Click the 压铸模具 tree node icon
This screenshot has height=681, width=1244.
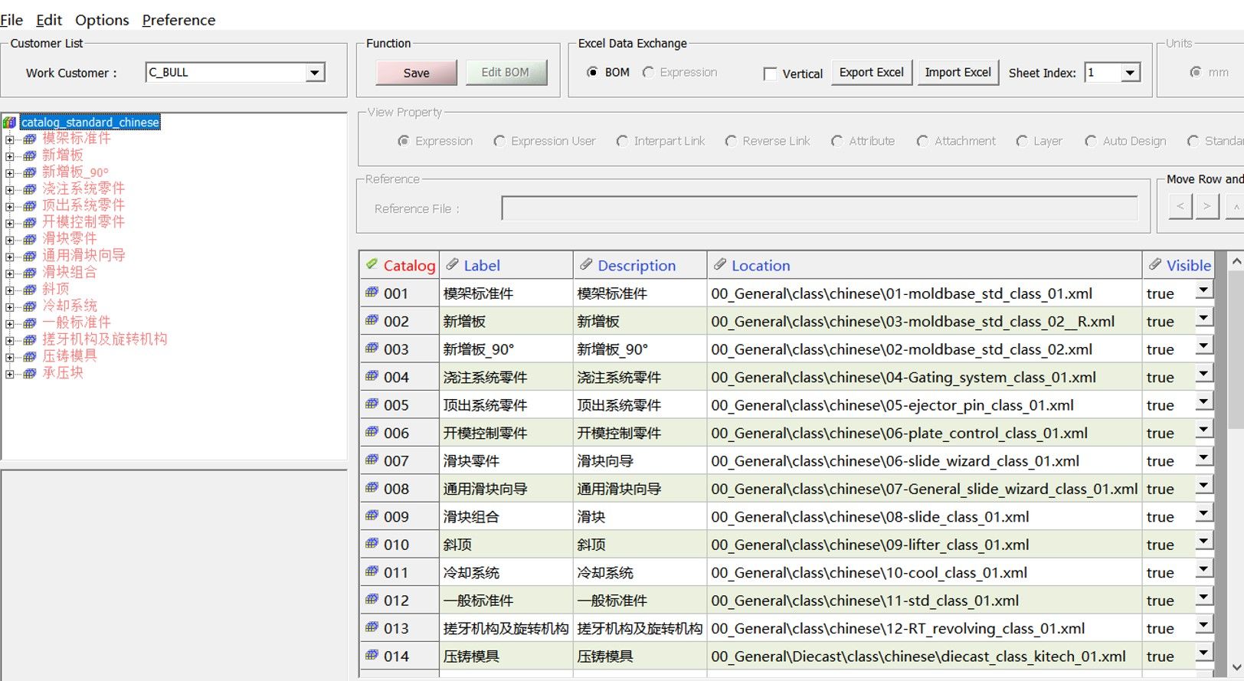30,357
